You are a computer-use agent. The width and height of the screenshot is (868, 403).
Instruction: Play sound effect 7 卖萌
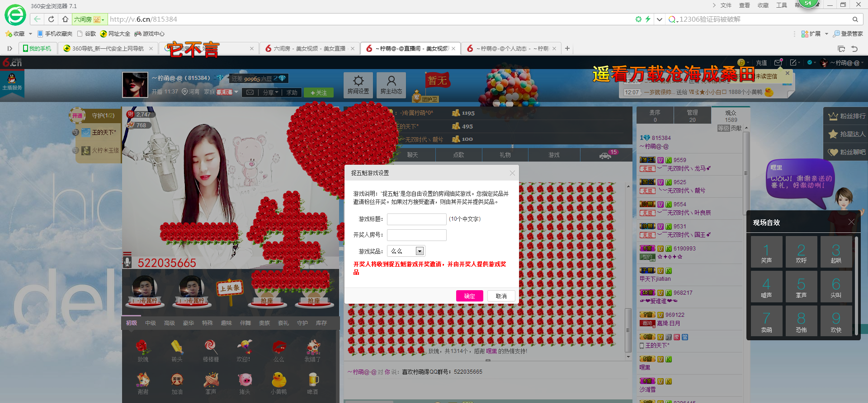coord(766,321)
